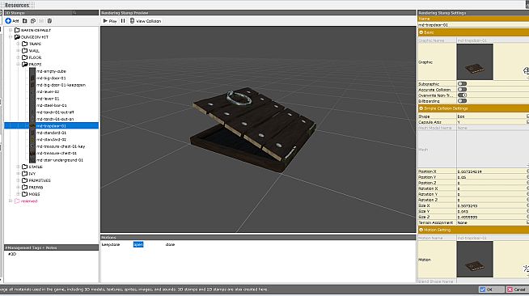Click the TRAPS folder icon
529x296 pixels.
24,44
